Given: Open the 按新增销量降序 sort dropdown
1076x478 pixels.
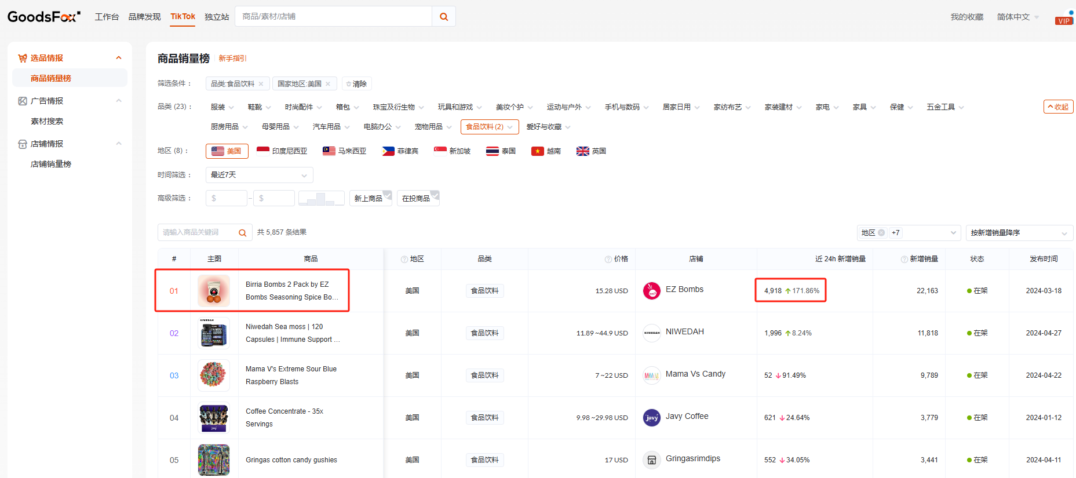Looking at the screenshot, I should [x=1019, y=233].
